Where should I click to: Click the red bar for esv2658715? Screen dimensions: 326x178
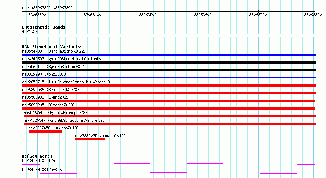coord(168,86)
